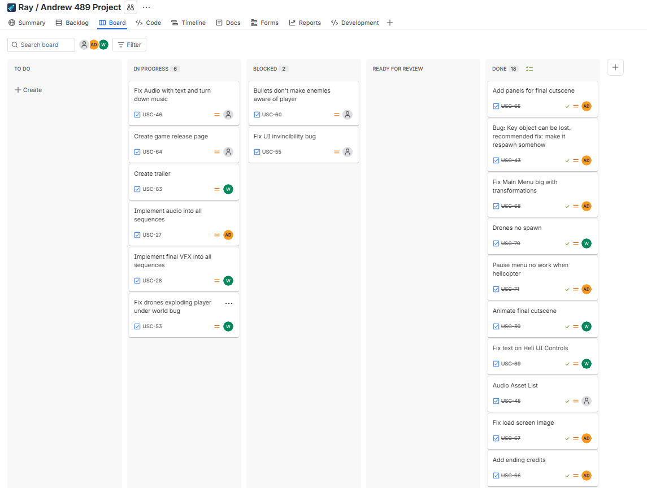The height and width of the screenshot is (488, 647).
Task: Open the Fix UI invincibility bug card
Action: coord(303,145)
